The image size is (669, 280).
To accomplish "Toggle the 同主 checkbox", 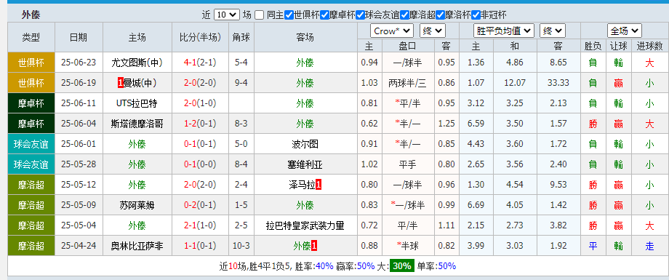I will click(259, 15).
